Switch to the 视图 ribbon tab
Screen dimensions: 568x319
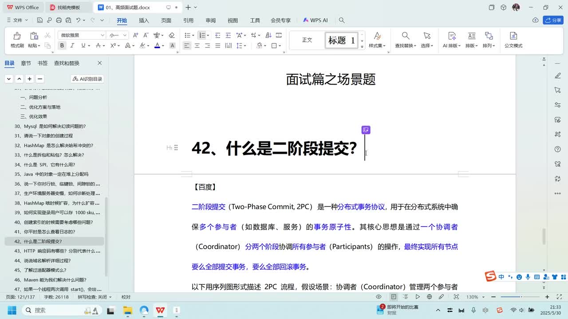pyautogui.click(x=233, y=20)
